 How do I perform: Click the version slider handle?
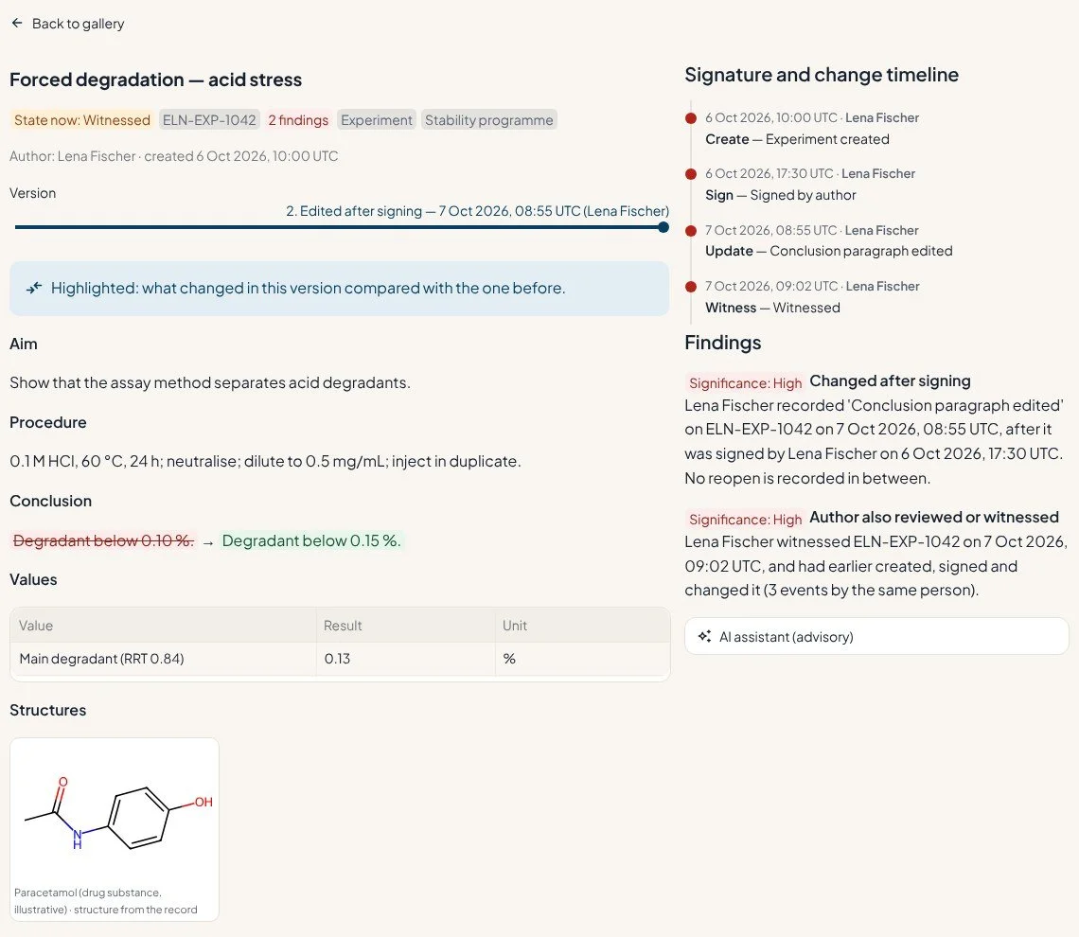(663, 227)
